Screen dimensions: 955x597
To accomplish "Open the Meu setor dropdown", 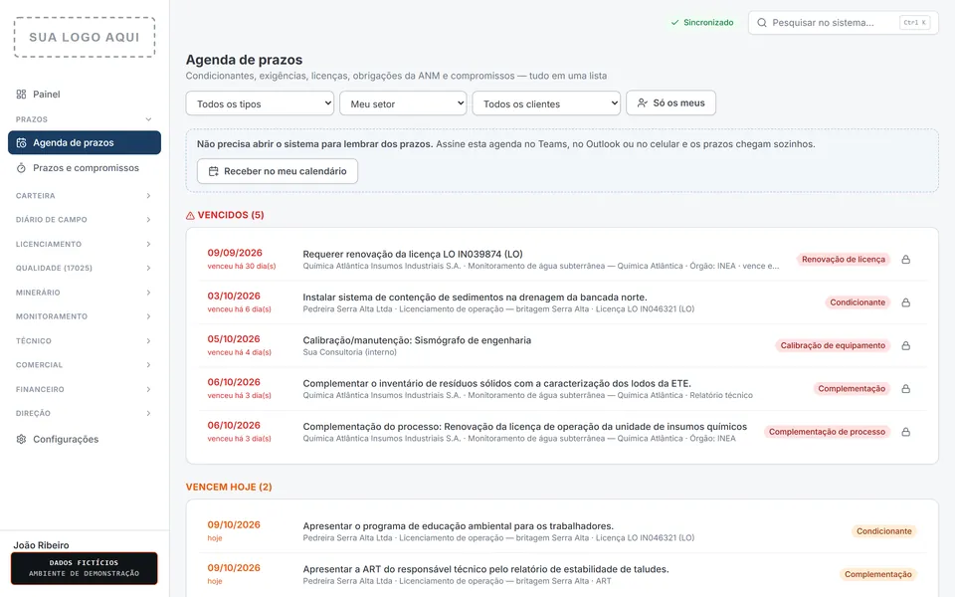I will [x=403, y=103].
